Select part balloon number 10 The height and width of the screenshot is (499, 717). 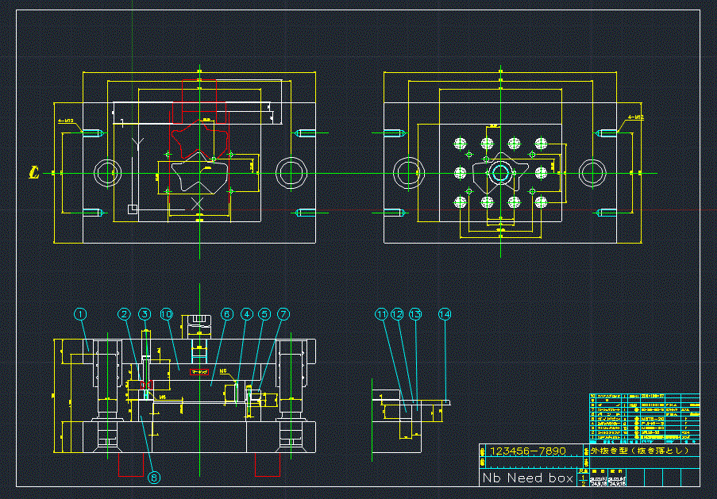click(167, 314)
